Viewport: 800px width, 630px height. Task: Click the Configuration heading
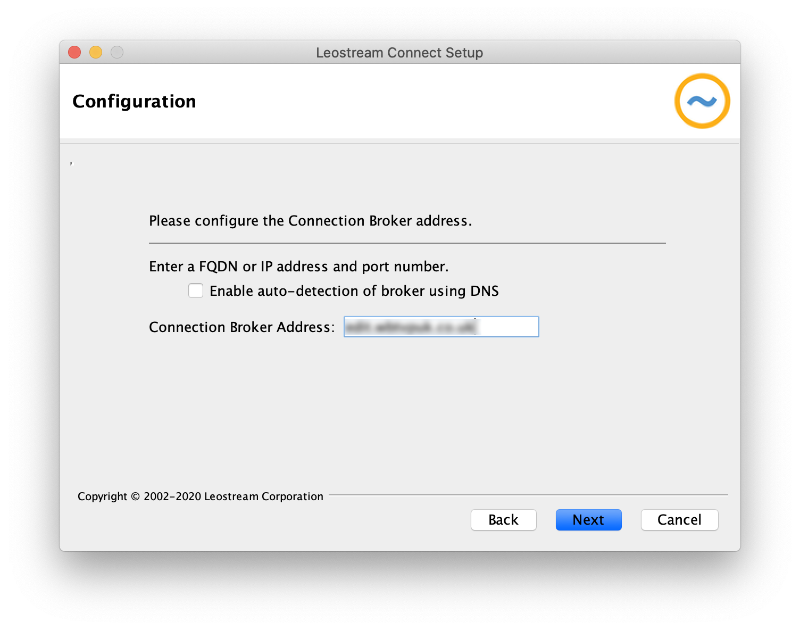tap(134, 101)
